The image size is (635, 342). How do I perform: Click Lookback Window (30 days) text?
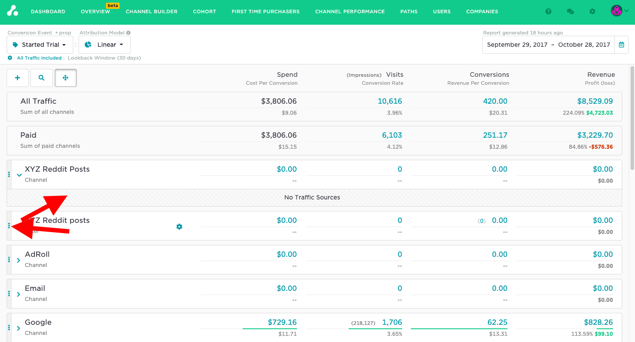[x=104, y=58]
